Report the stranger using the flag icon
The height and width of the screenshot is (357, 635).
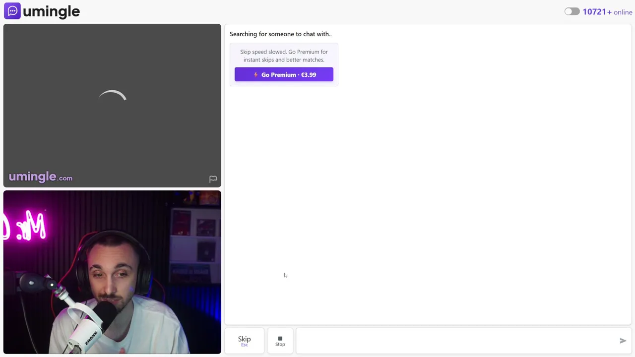(x=213, y=179)
